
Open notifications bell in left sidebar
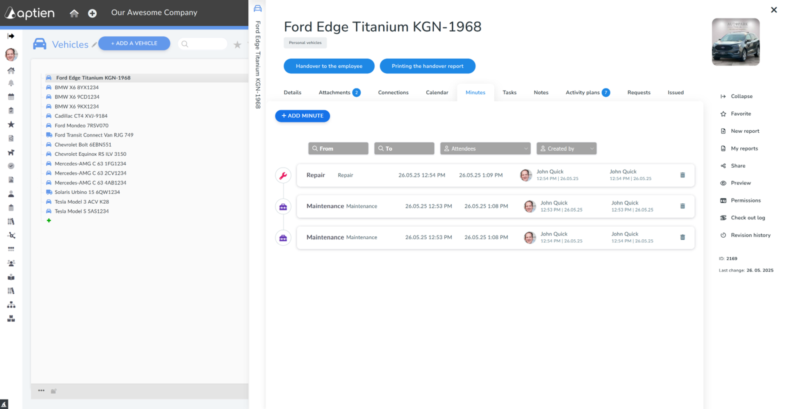click(x=11, y=83)
